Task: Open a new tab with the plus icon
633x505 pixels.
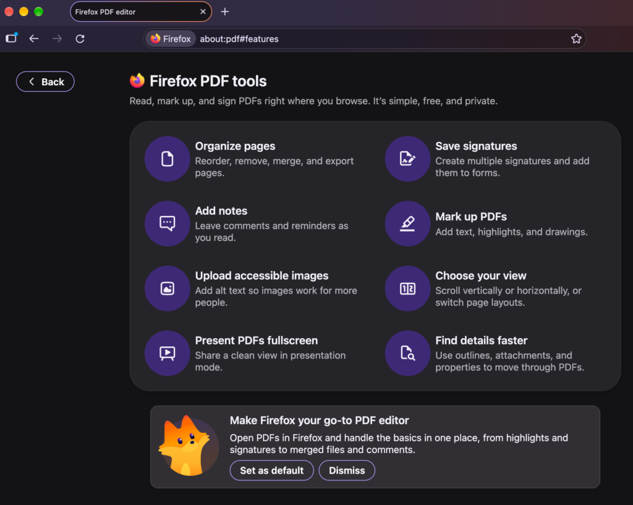Action: point(225,12)
